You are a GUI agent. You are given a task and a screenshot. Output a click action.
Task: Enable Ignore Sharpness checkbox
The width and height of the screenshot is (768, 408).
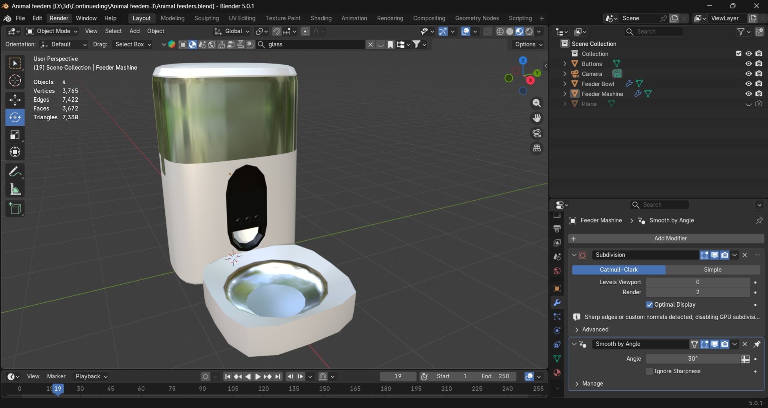click(649, 371)
